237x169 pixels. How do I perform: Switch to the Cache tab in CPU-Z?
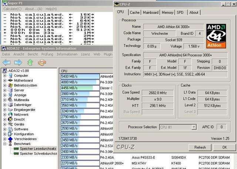coord(134,12)
